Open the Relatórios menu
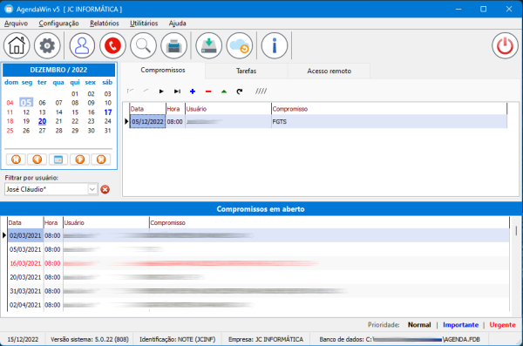This screenshot has height=346, width=523. (x=105, y=24)
